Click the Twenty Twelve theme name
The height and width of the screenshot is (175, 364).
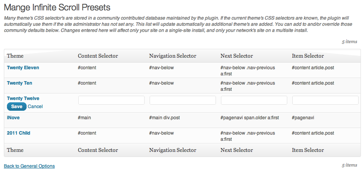point(23,98)
